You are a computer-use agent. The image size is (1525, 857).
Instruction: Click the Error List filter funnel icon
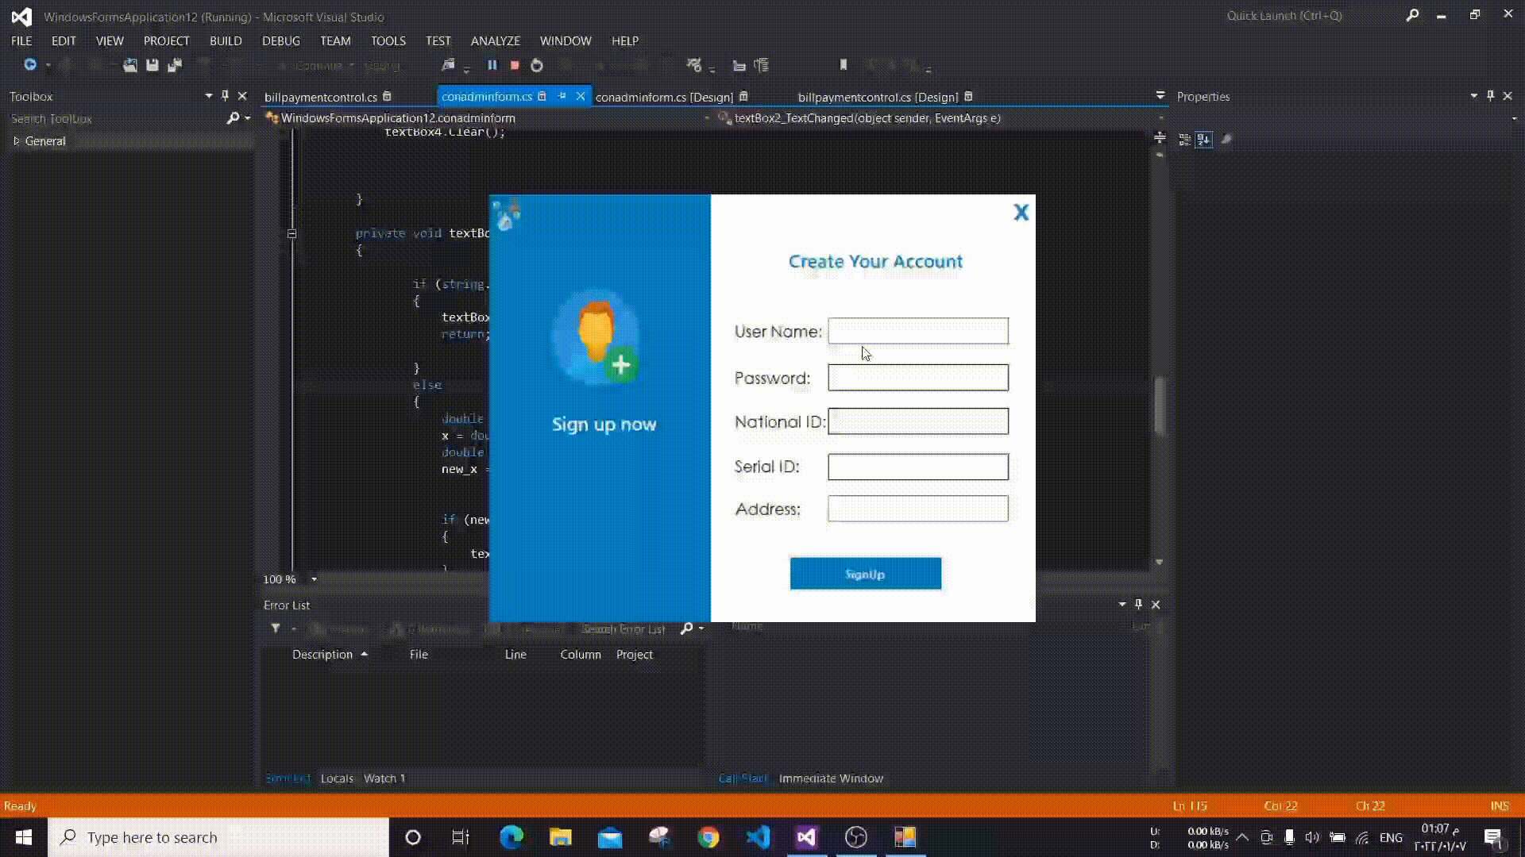pyautogui.click(x=276, y=628)
